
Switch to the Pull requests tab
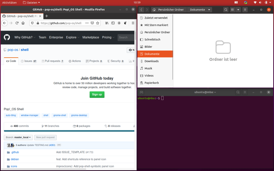[x=53, y=61]
